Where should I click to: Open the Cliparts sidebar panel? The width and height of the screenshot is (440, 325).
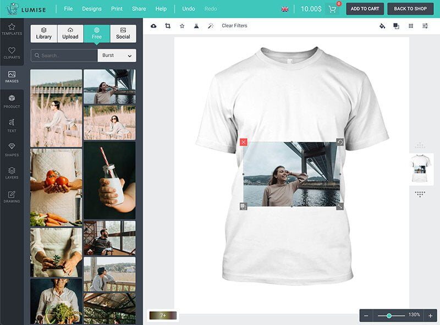(x=12, y=53)
